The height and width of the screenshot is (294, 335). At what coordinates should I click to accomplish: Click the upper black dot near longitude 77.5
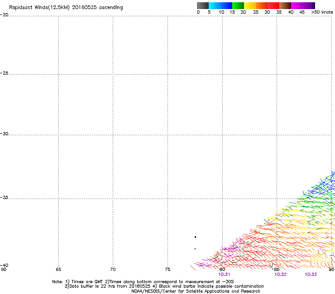click(x=195, y=237)
